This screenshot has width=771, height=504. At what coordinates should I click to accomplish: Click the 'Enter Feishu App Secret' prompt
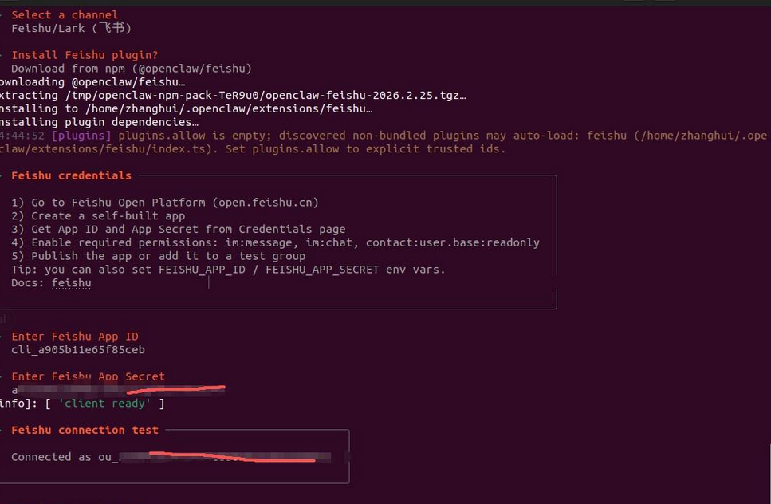88,376
